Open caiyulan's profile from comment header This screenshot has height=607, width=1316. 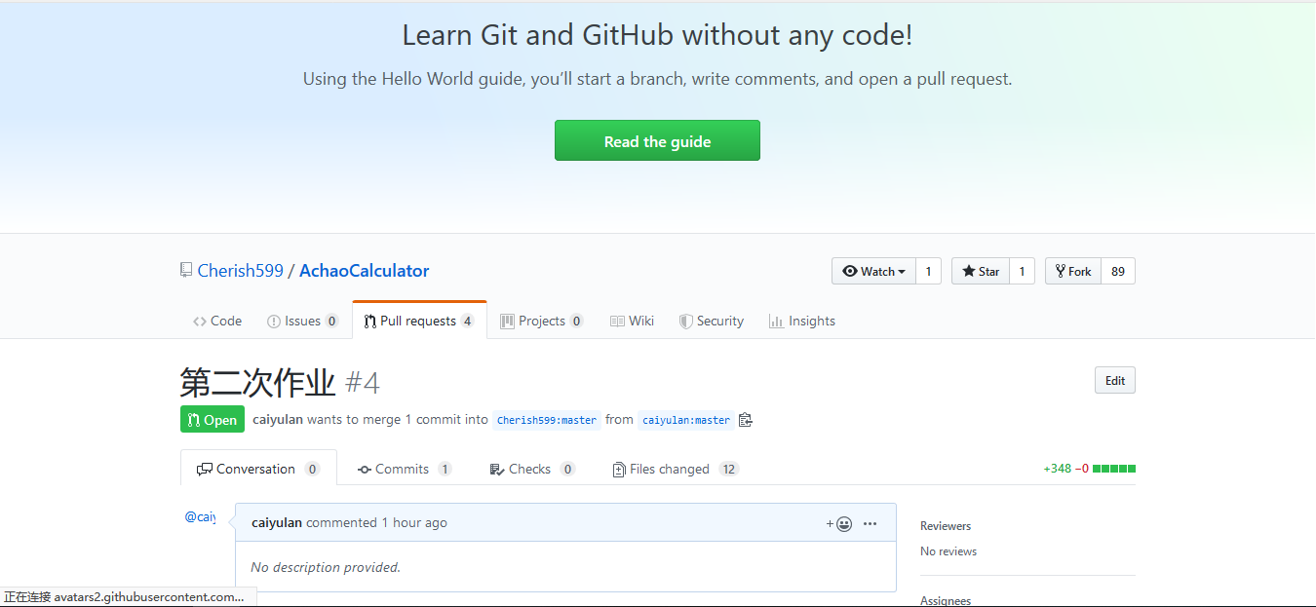(277, 522)
